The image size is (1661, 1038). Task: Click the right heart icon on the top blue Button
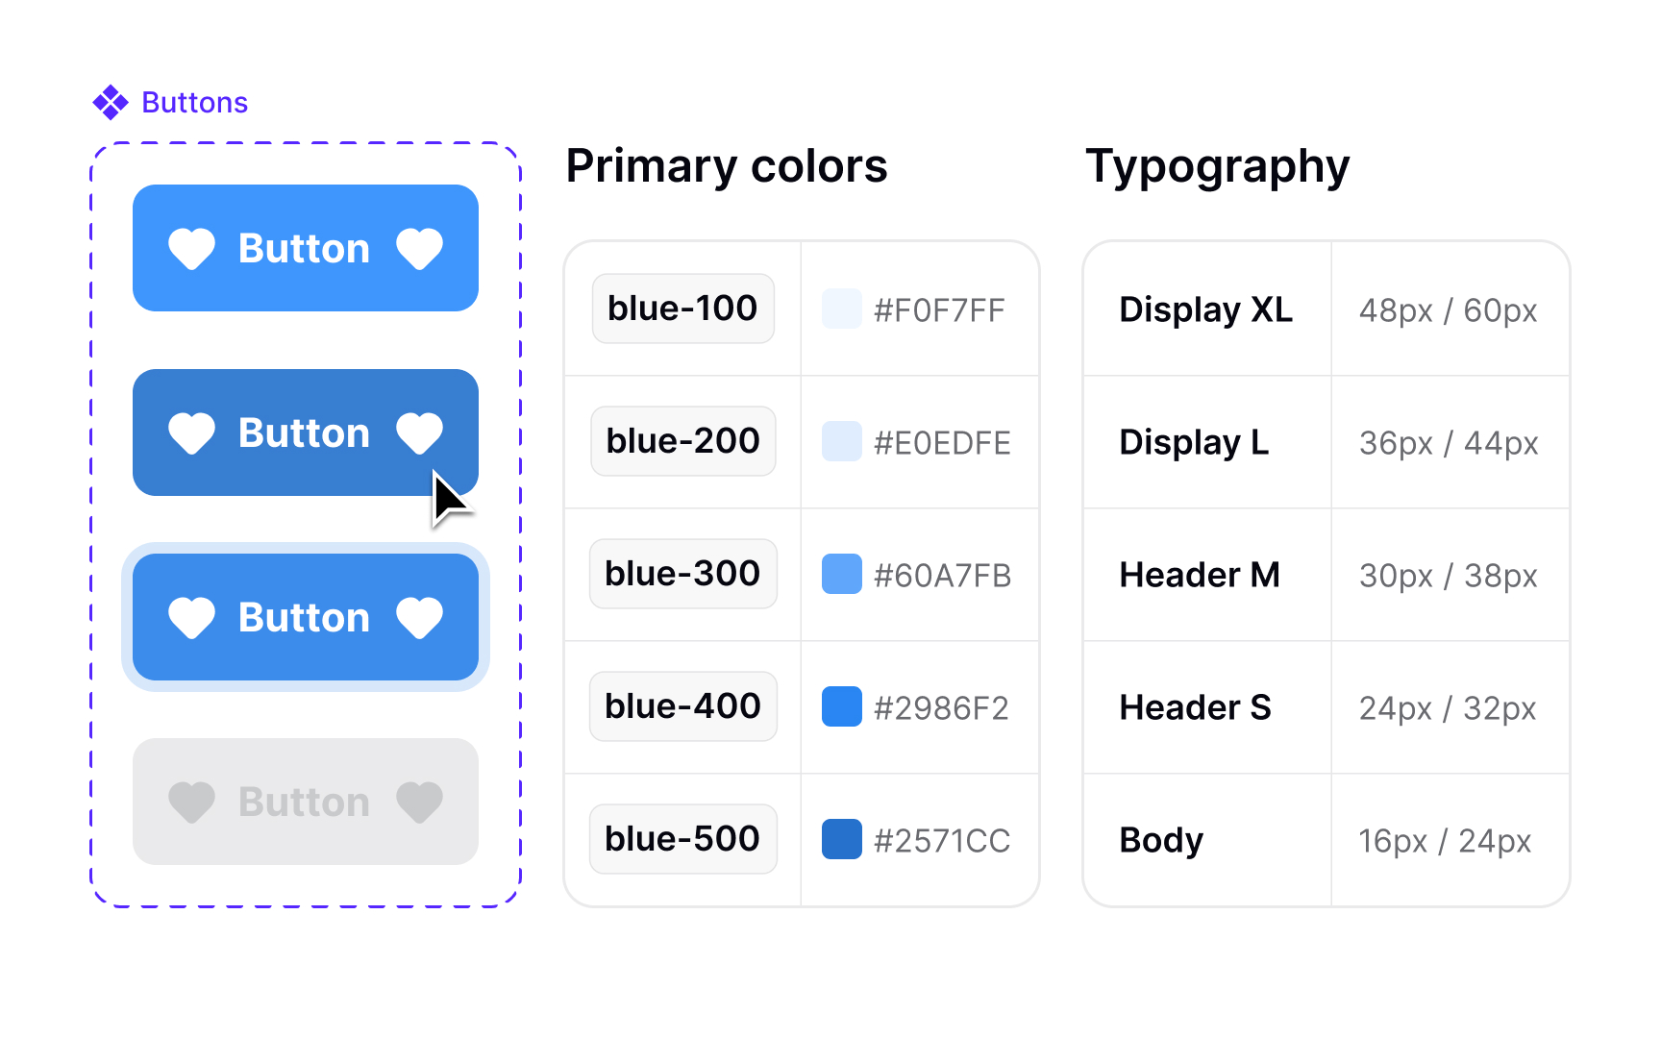pyautogui.click(x=418, y=248)
